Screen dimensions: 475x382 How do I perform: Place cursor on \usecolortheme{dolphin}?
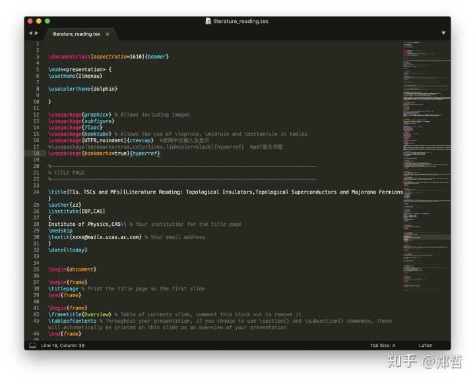click(82, 89)
